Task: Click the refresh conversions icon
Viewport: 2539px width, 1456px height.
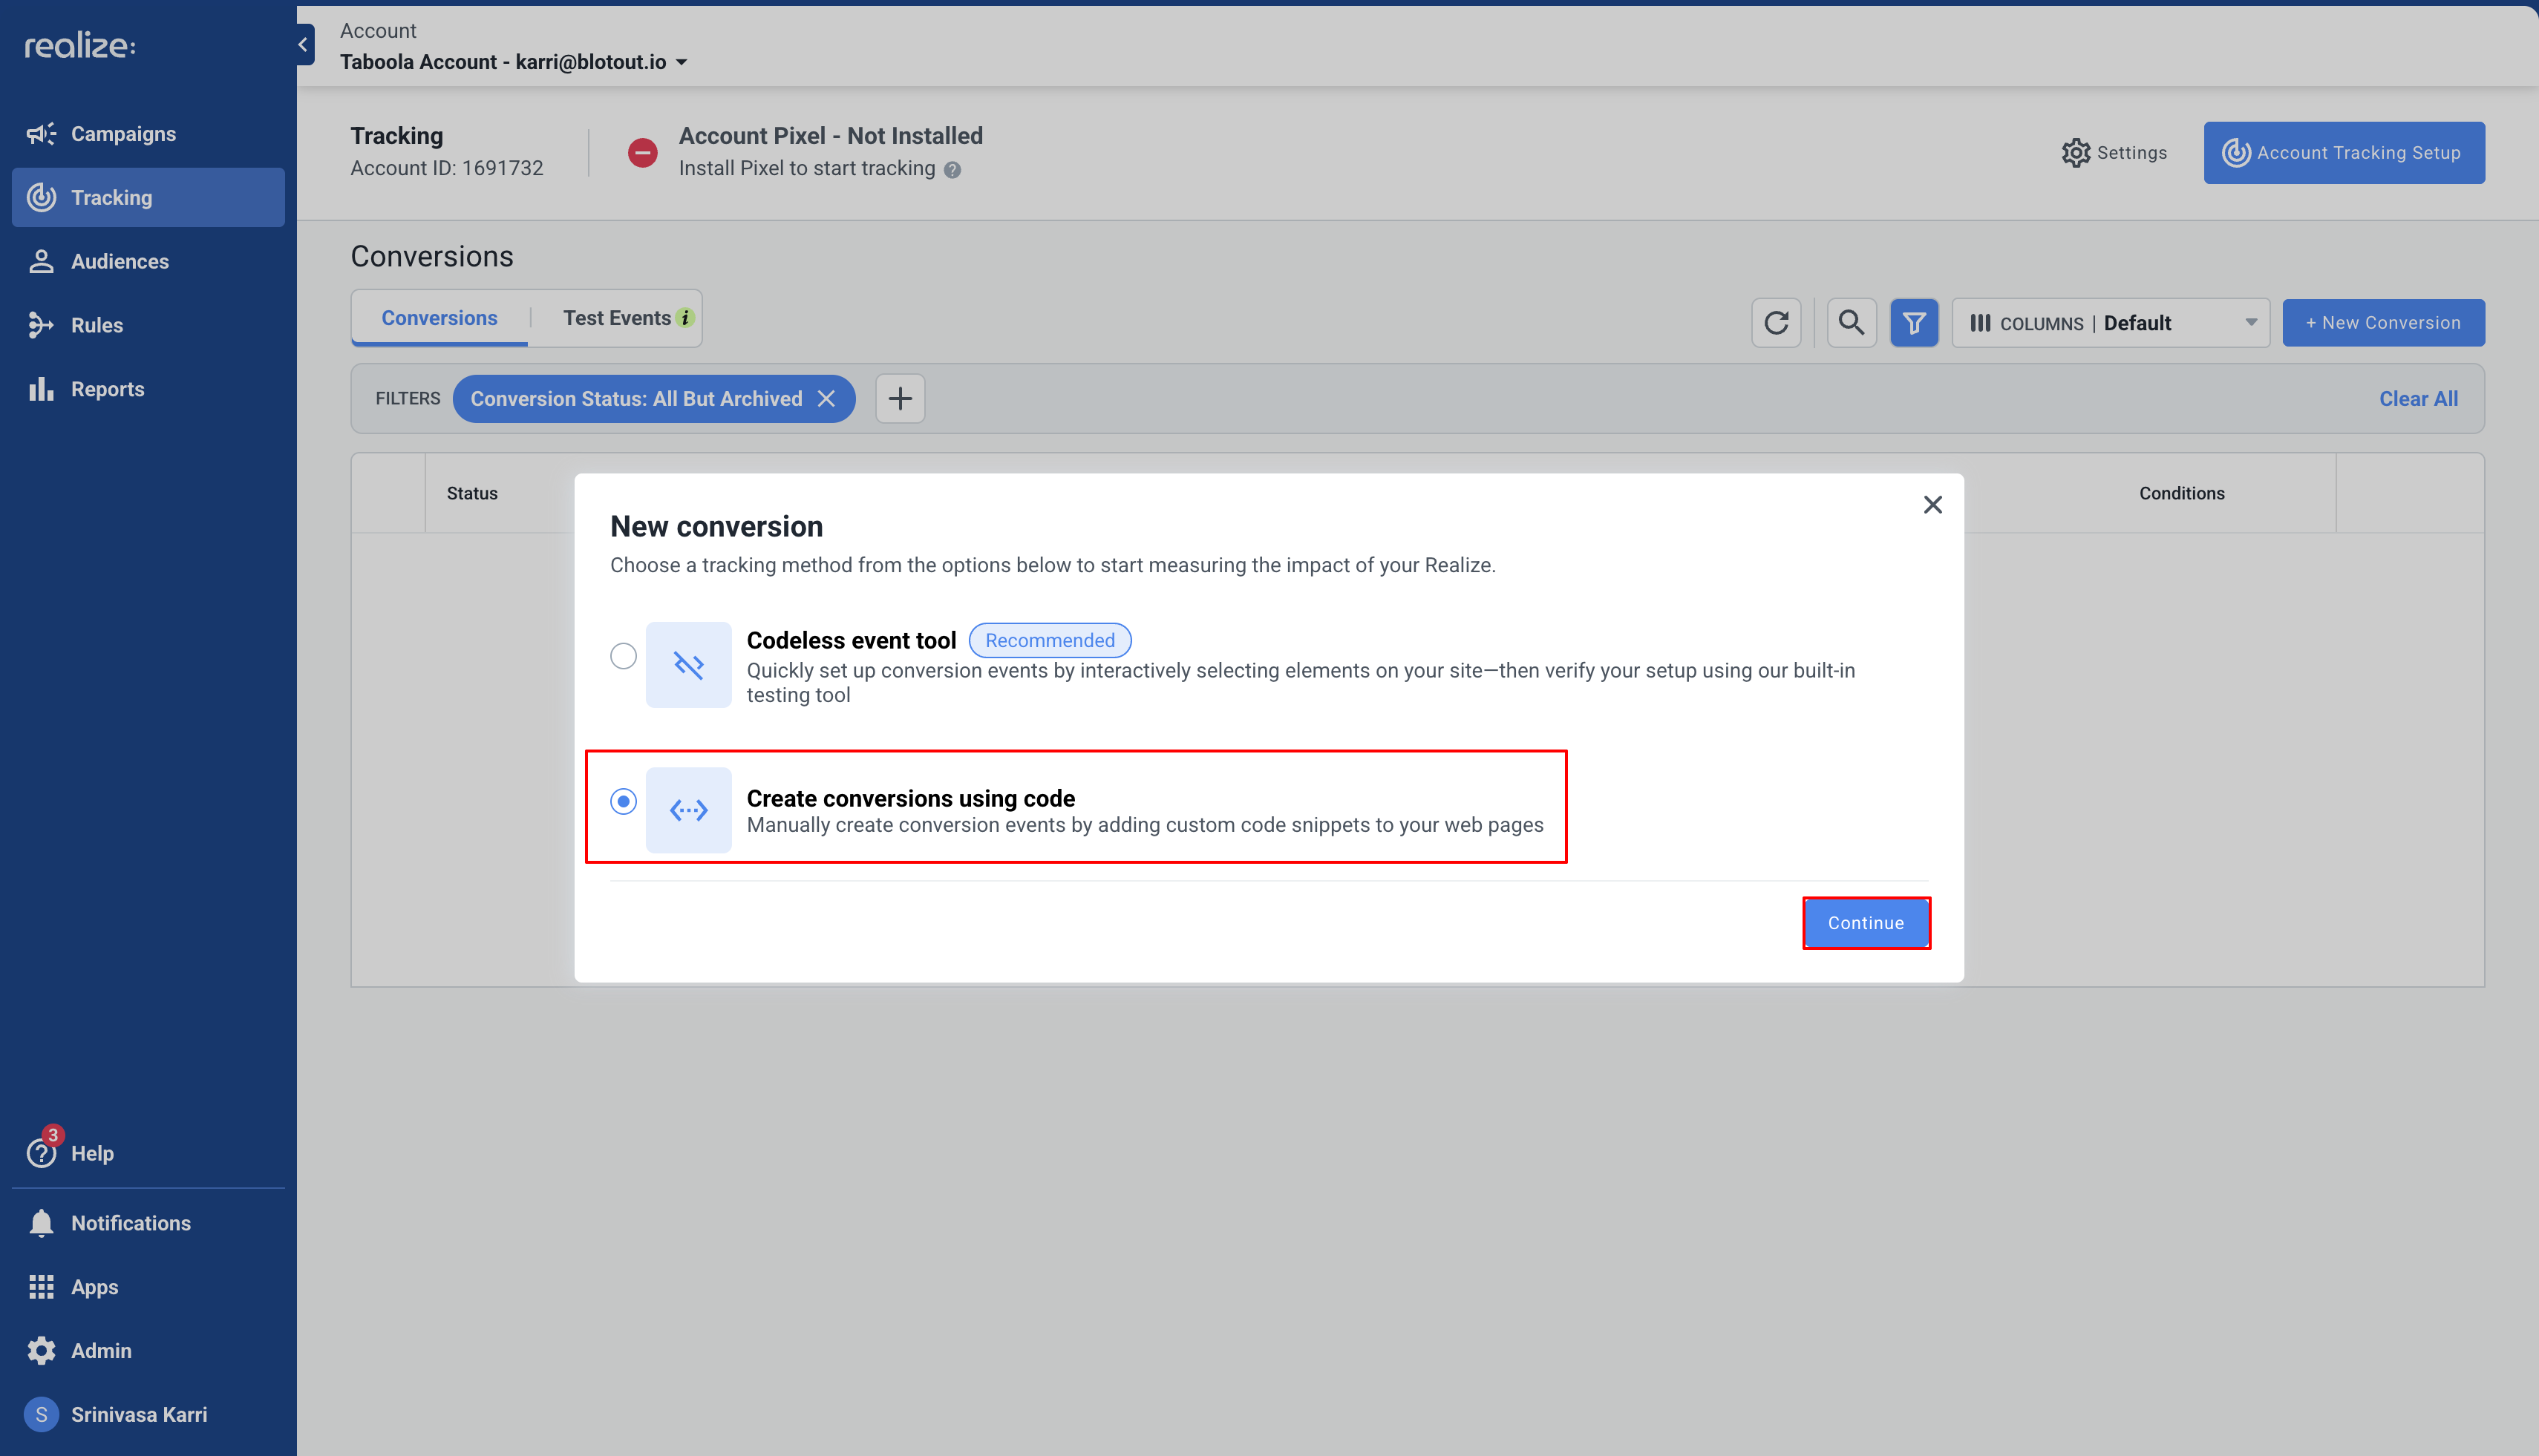Action: pyautogui.click(x=1776, y=323)
